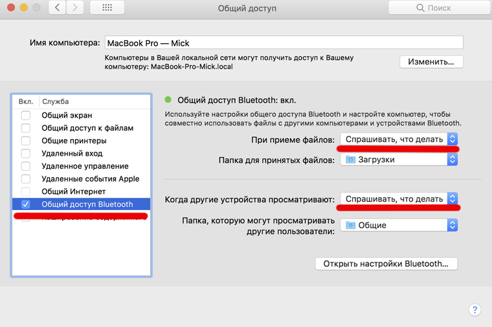Click Открыть настройки Bluetooth button
Screen dimensions: 492x327
386,264
